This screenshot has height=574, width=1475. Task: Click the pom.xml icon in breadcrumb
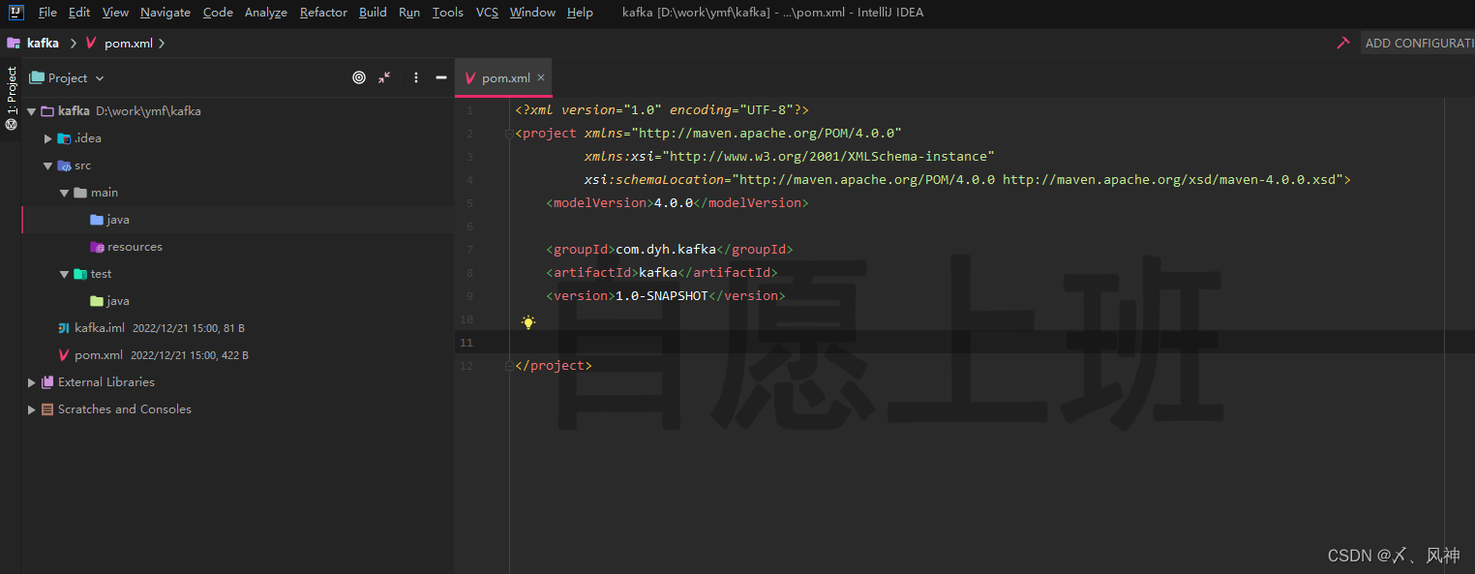pos(91,44)
